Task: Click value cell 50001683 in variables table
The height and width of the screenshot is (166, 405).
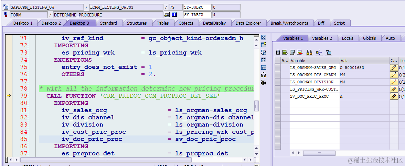Action: (364, 68)
